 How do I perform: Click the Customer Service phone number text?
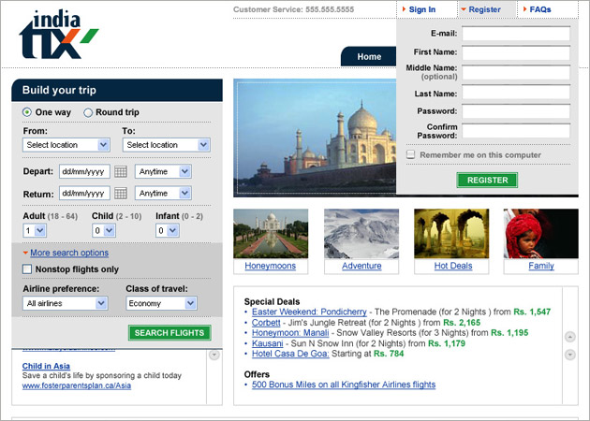330,9
